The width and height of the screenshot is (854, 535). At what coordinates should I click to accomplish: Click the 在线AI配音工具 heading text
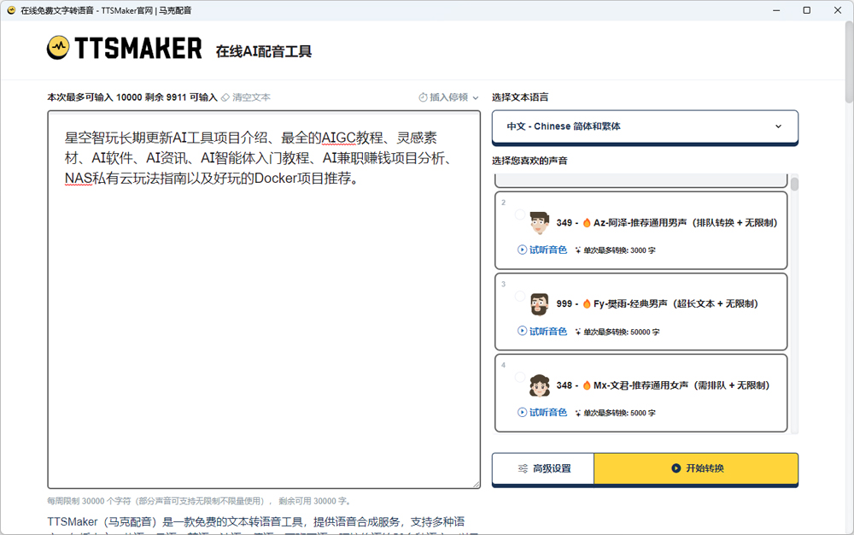[x=264, y=51]
